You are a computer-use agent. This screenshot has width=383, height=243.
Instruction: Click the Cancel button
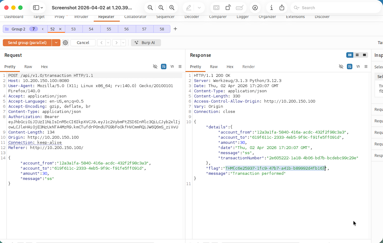coord(83,42)
